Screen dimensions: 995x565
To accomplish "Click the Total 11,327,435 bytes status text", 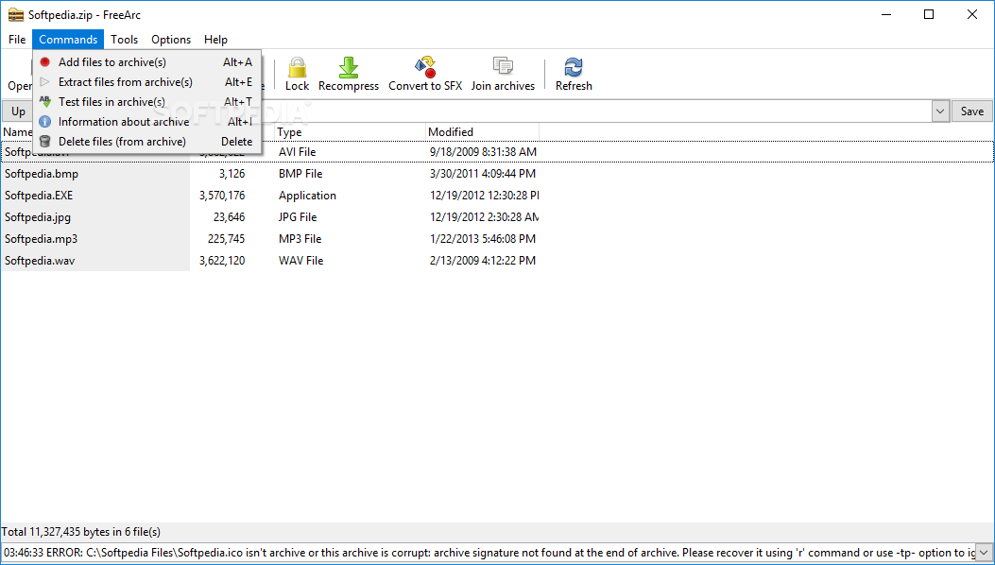I will [x=81, y=532].
